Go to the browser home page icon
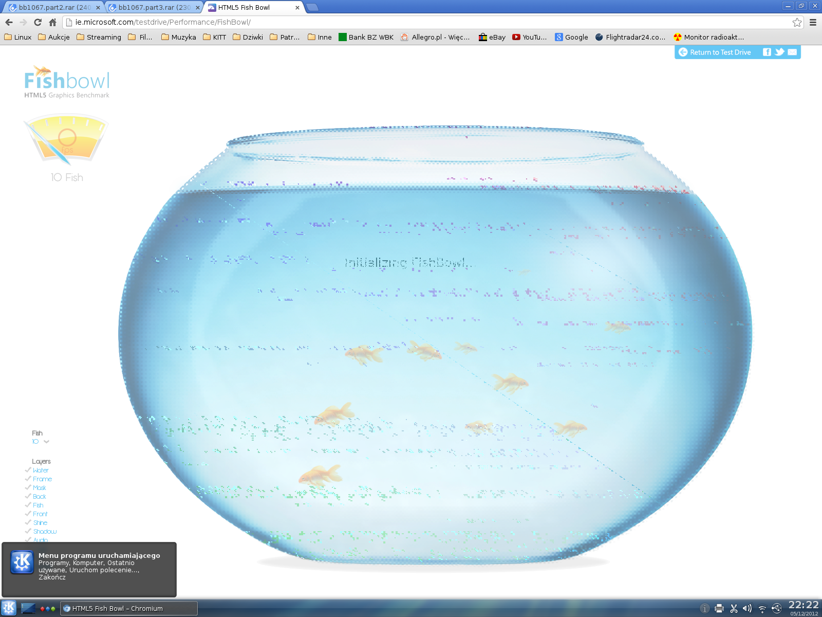 click(x=52, y=22)
